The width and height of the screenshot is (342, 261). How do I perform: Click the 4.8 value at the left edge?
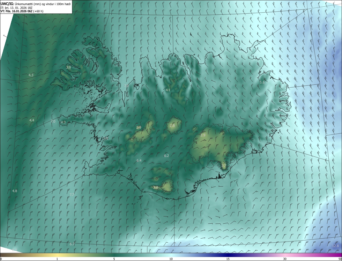[15, 191]
